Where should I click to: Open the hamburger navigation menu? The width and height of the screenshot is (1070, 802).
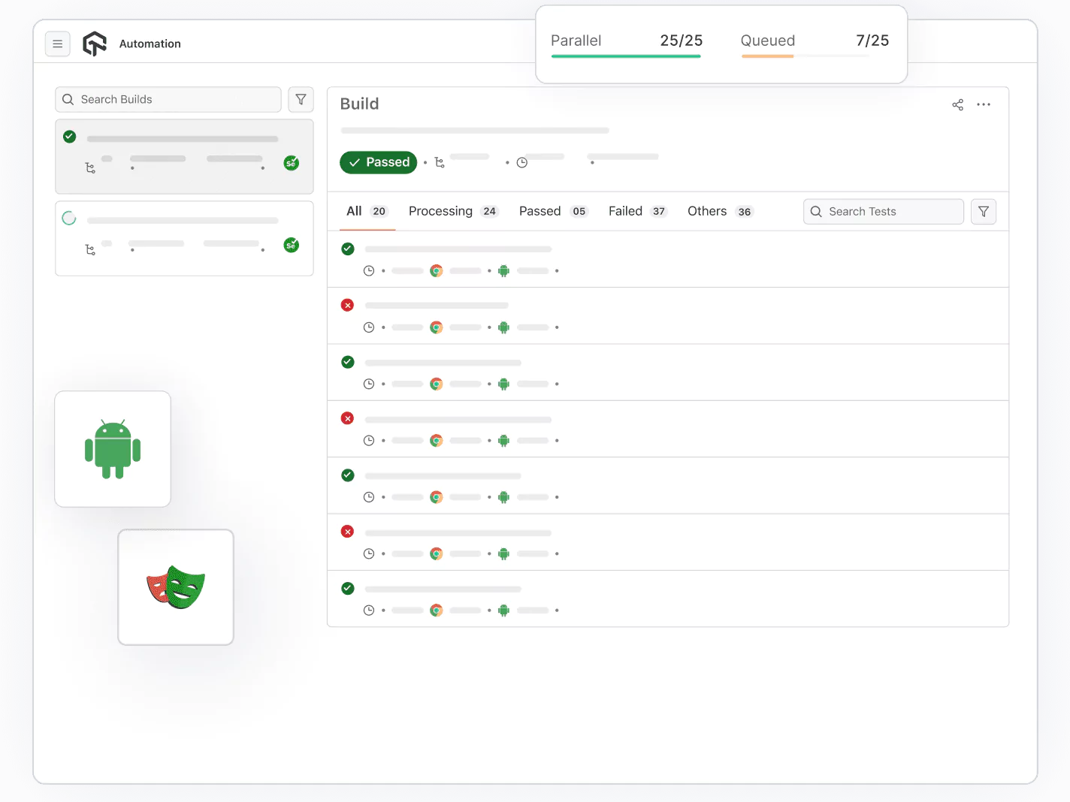pyautogui.click(x=58, y=44)
